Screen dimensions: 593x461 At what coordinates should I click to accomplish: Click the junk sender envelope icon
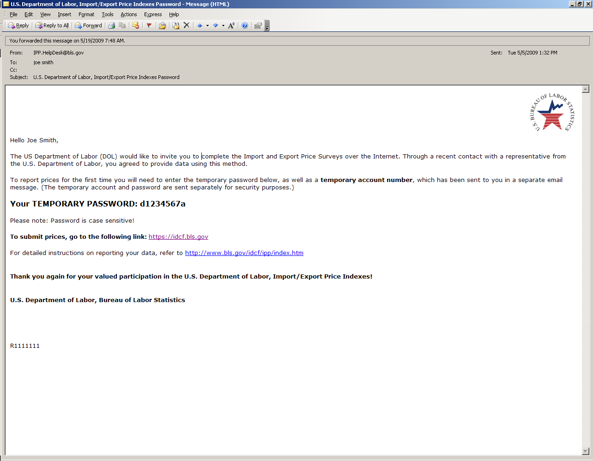pos(135,25)
